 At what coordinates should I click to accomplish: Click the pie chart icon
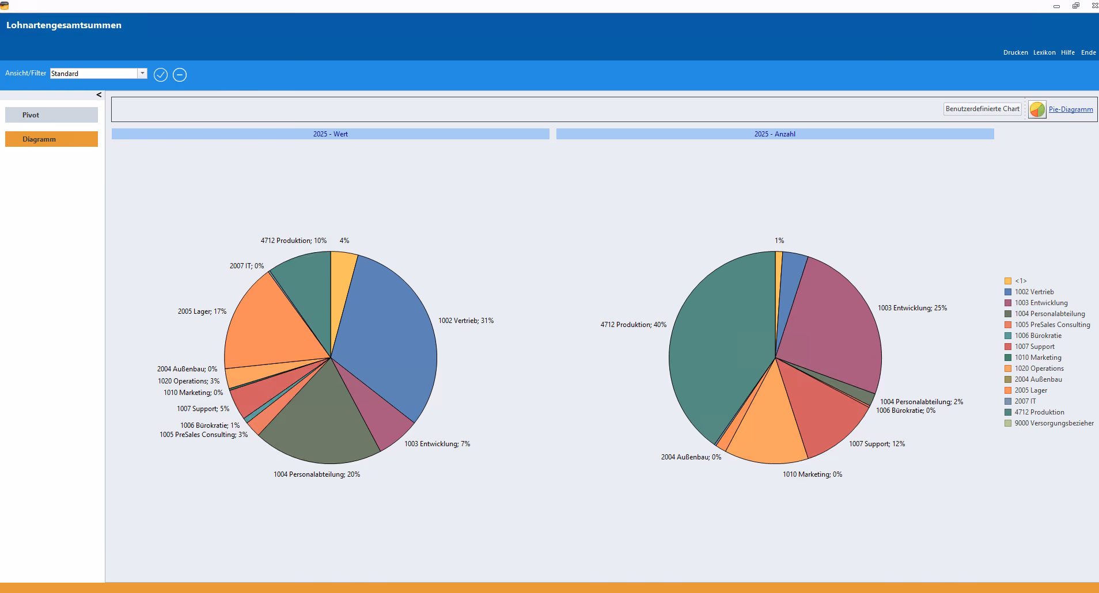pyautogui.click(x=1037, y=109)
